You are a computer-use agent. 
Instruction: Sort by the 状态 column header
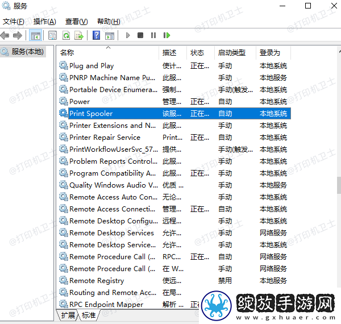pos(201,53)
